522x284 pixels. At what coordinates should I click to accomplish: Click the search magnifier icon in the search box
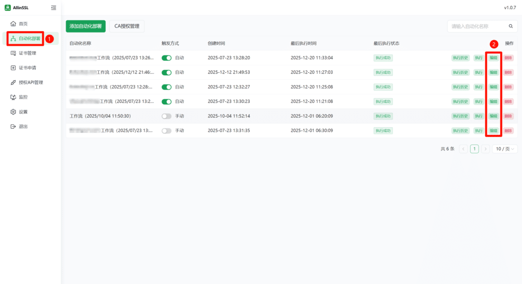(x=510, y=26)
